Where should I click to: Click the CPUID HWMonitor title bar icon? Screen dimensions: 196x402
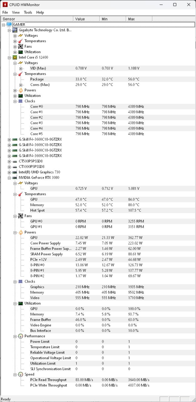point(5,5)
